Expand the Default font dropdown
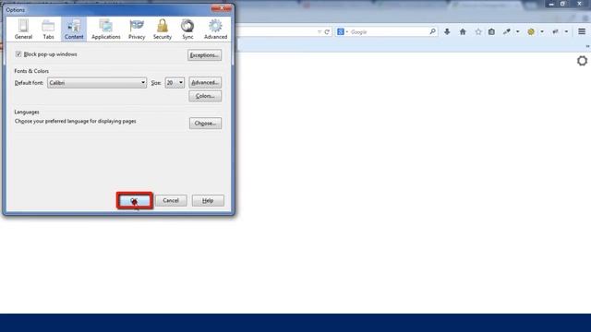The height and width of the screenshot is (332, 591). [97, 83]
